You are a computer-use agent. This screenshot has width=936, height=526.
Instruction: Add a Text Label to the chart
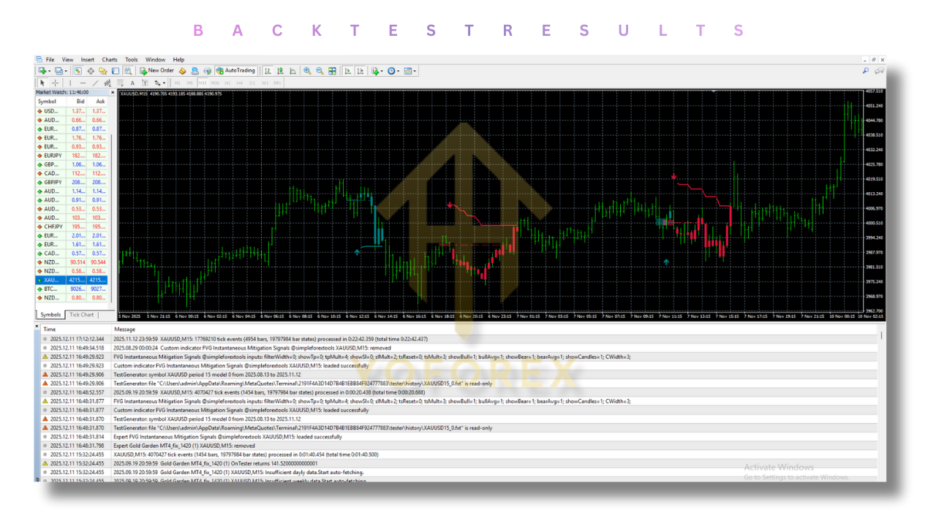(145, 83)
